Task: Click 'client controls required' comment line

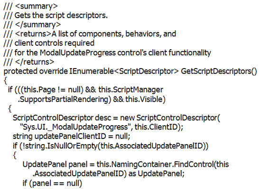Action: pyautogui.click(x=55, y=43)
